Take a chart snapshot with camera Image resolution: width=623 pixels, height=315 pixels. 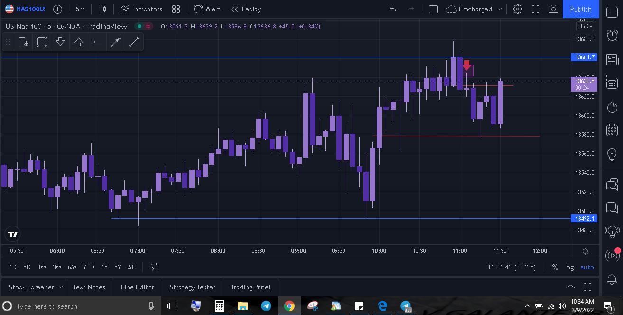click(x=553, y=9)
